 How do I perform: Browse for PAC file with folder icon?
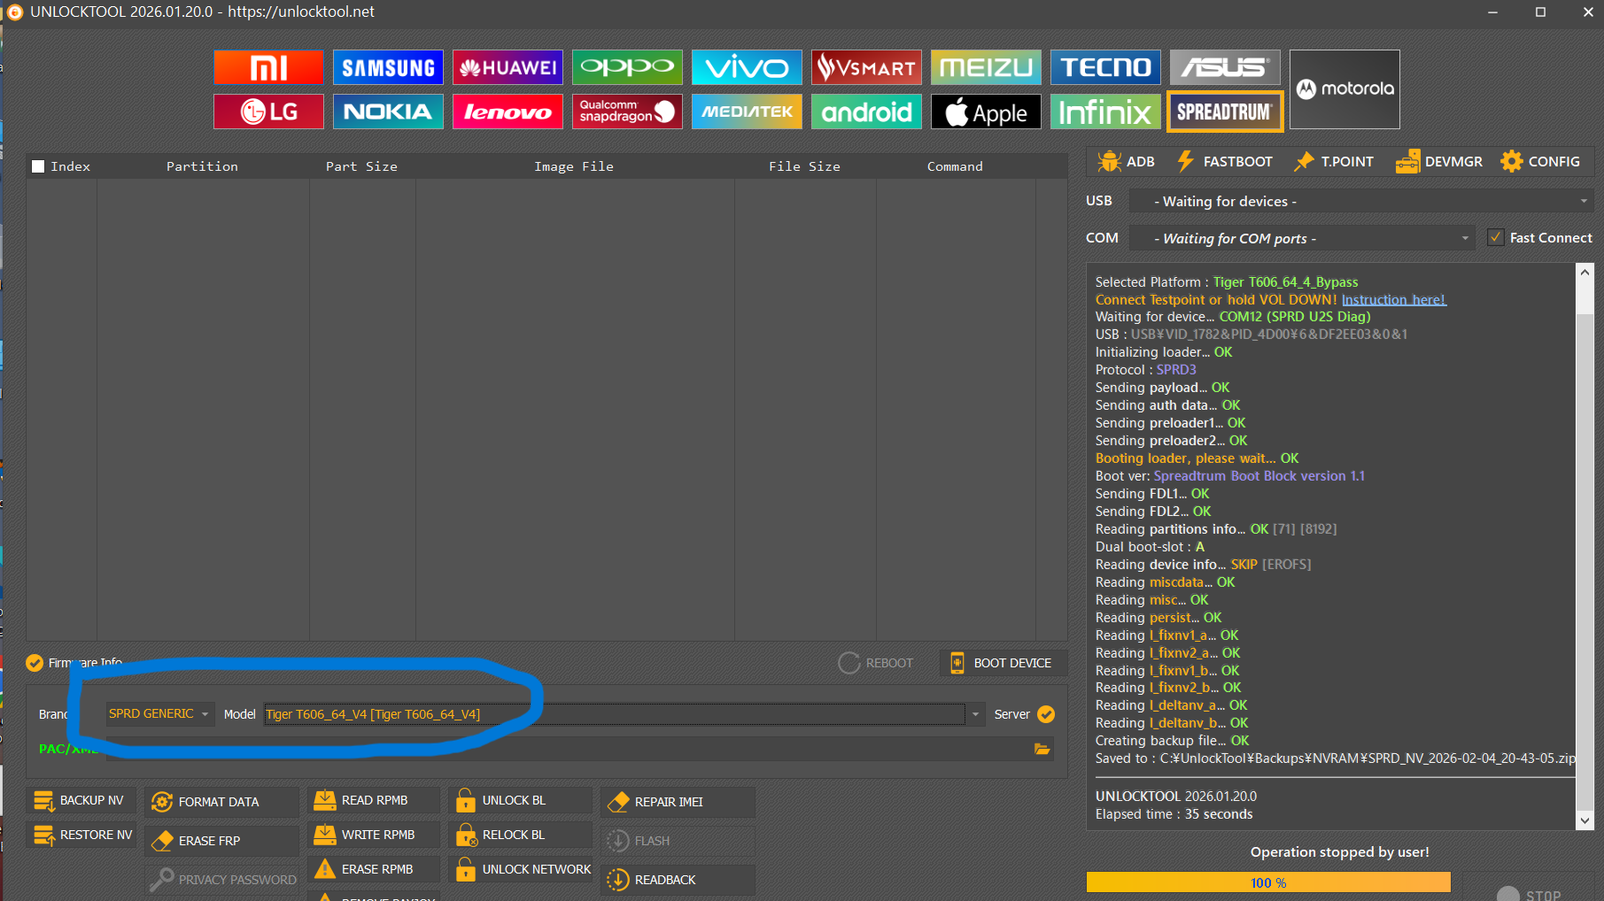pos(1042,750)
